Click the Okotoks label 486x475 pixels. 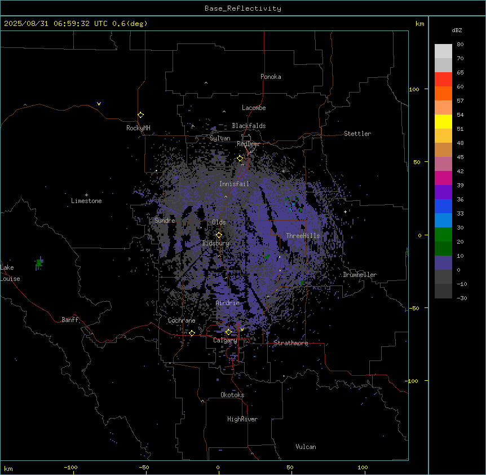[232, 395]
